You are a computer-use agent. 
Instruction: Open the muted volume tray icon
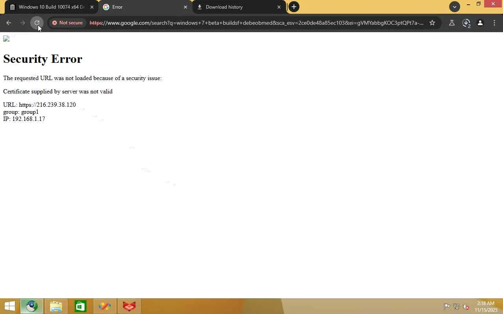[466, 307]
